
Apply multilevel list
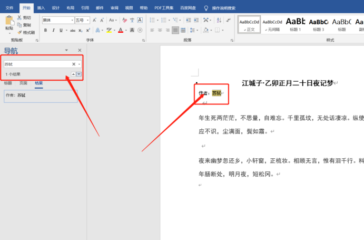click(175, 20)
